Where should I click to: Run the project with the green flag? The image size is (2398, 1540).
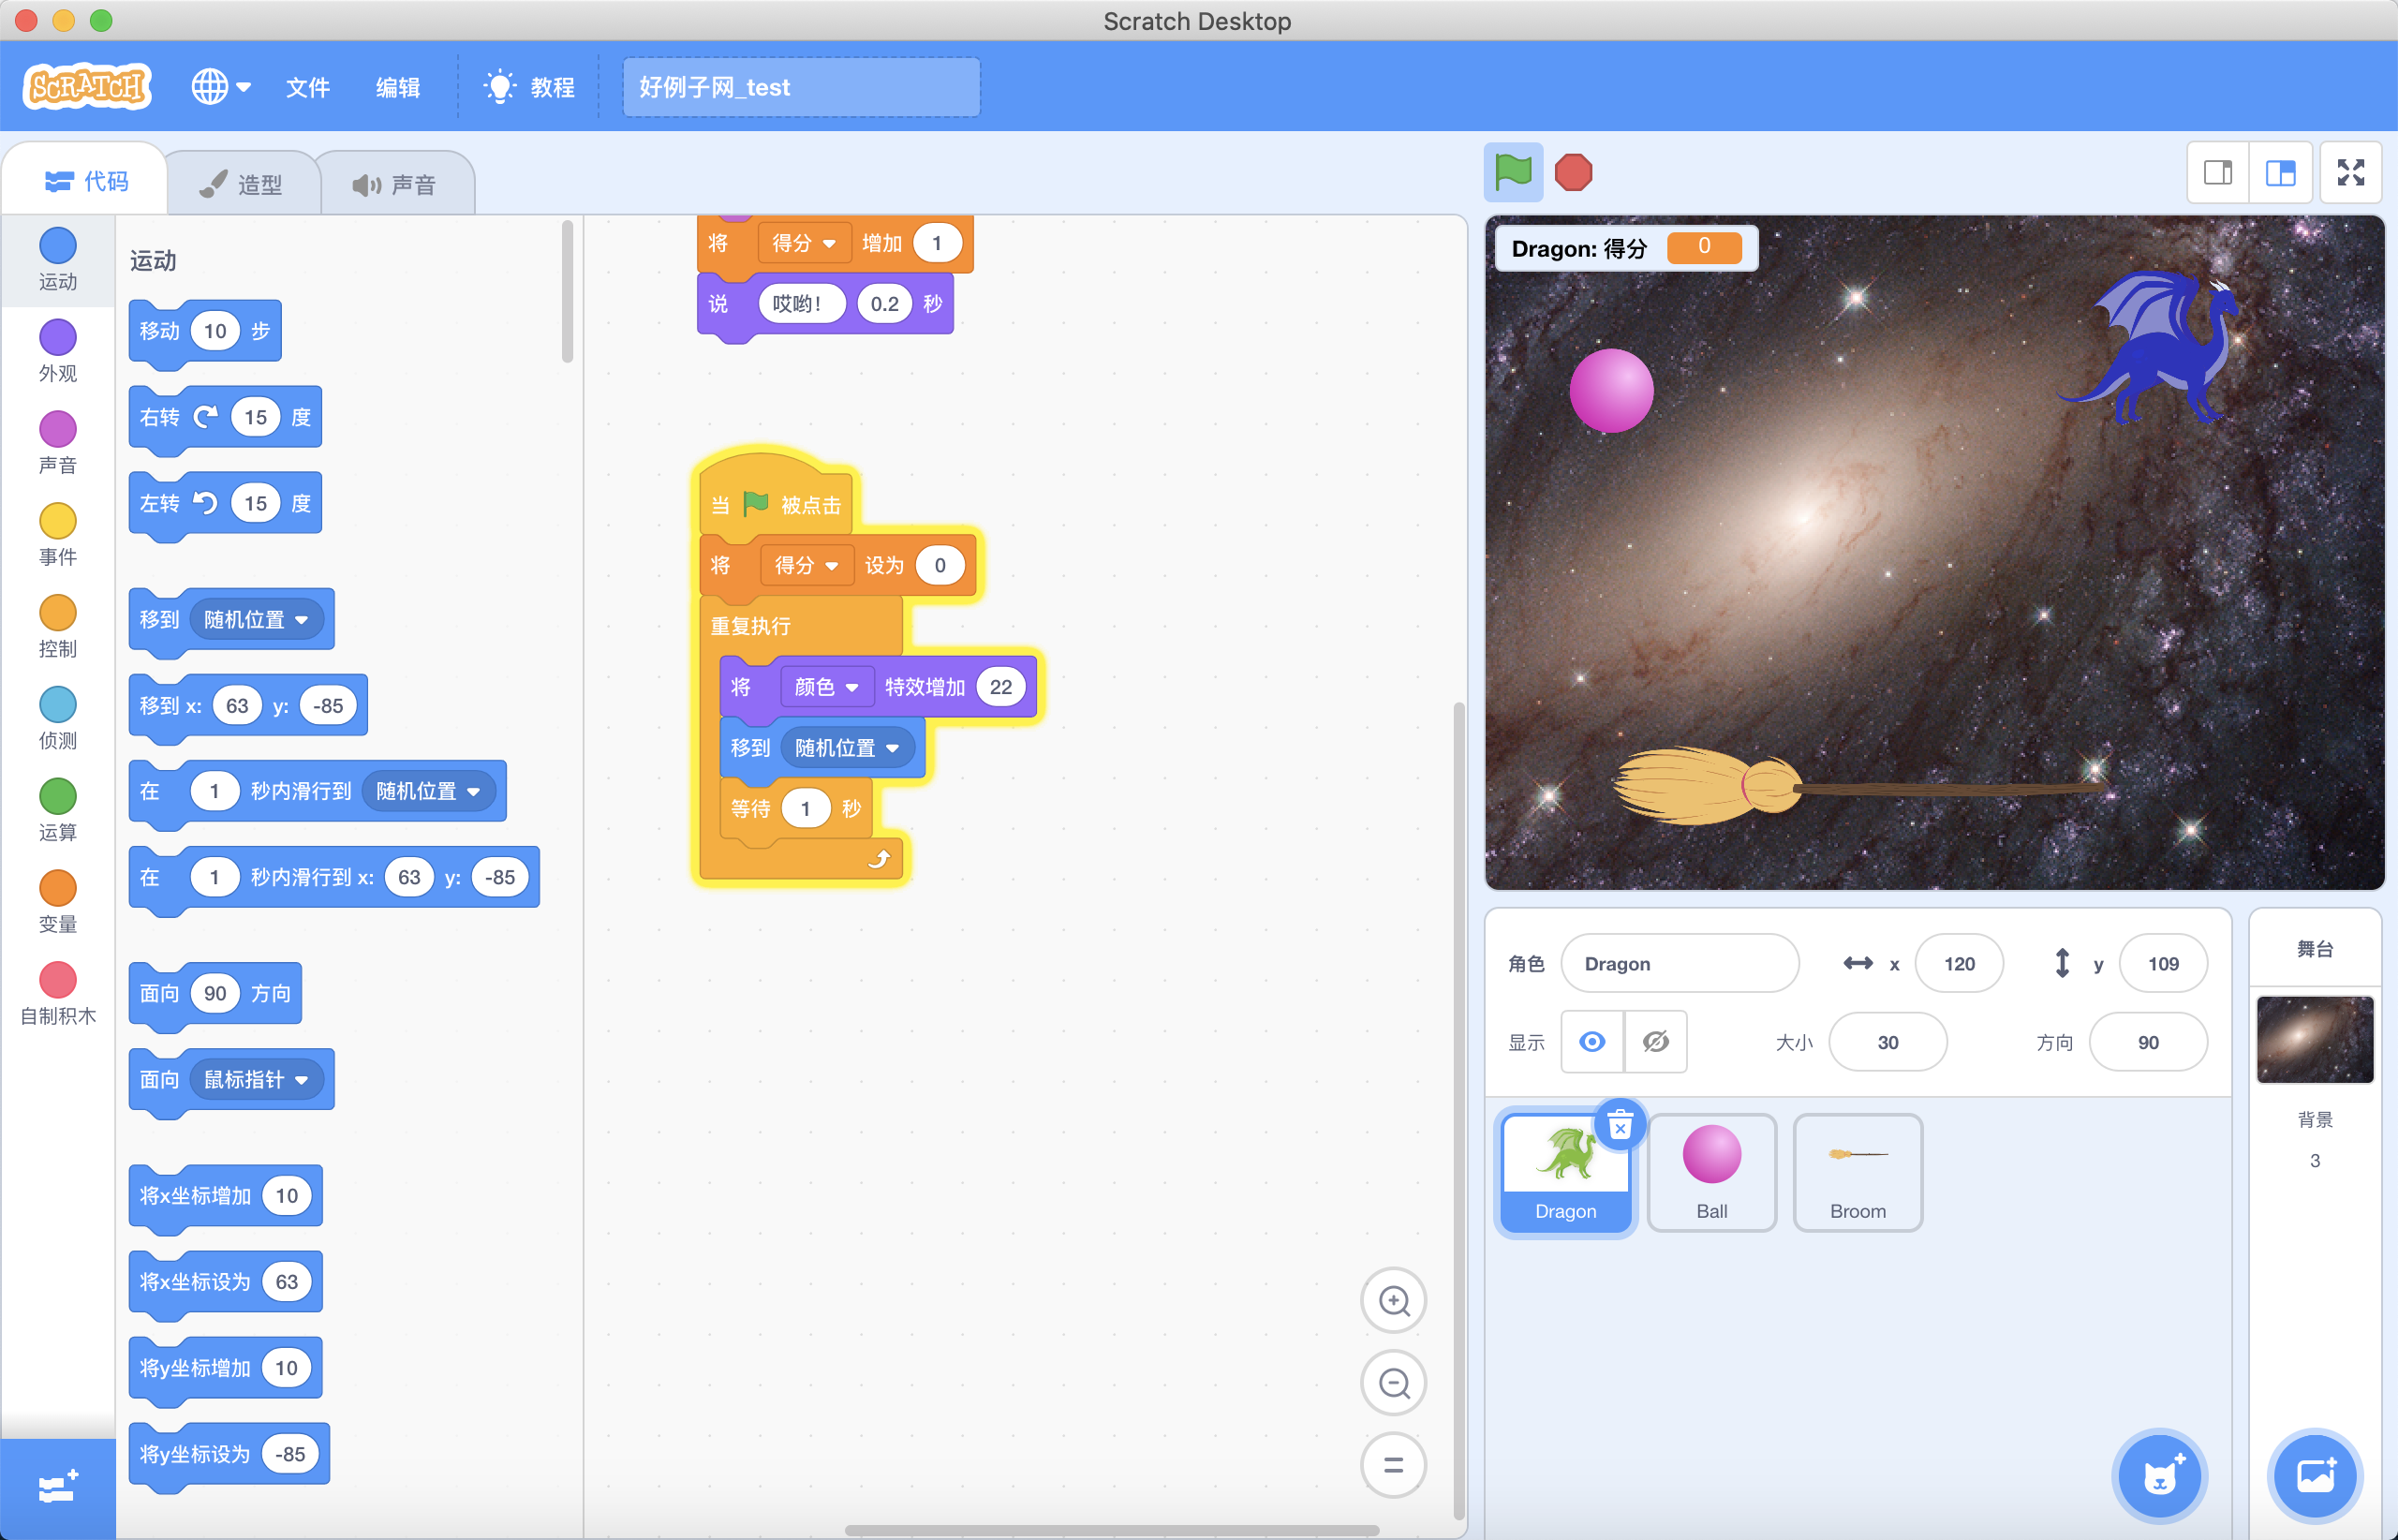1512,172
